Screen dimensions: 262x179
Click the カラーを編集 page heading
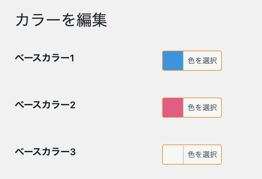(x=61, y=21)
